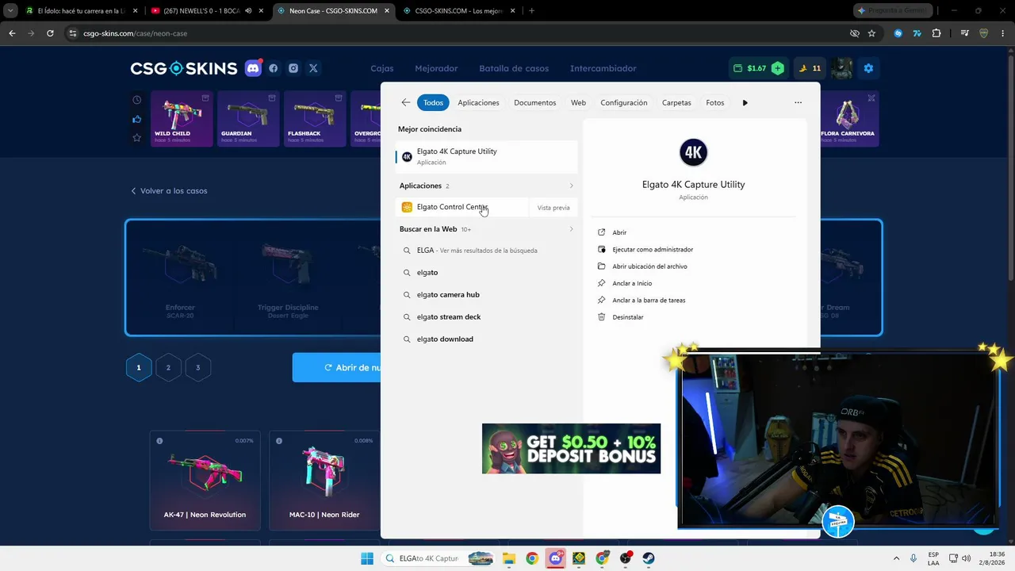Select the Carpetas search filter
Viewport: 1015px width, 571px height.
(x=676, y=102)
